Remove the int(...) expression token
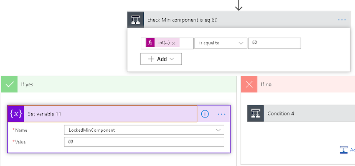Image resolution: width=355 pixels, height=166 pixels. click(174, 43)
